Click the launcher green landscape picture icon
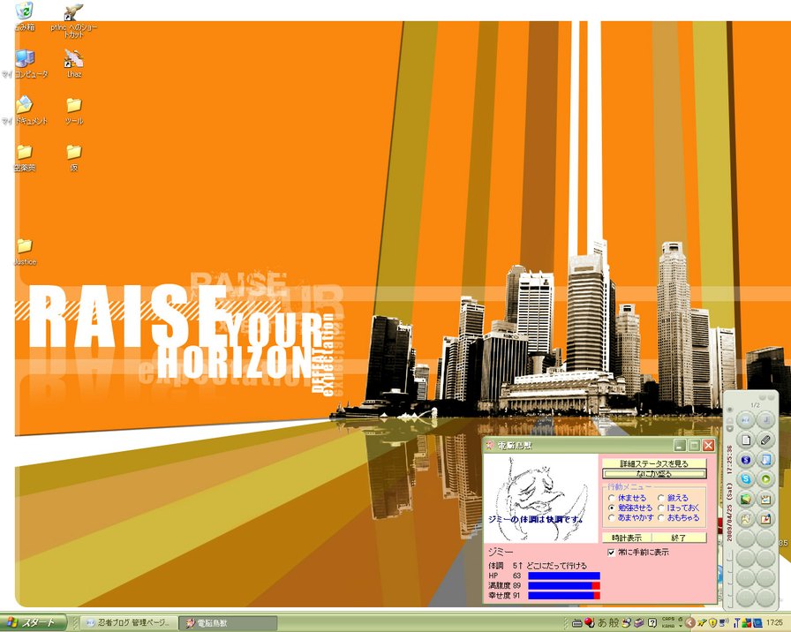 pos(746,499)
